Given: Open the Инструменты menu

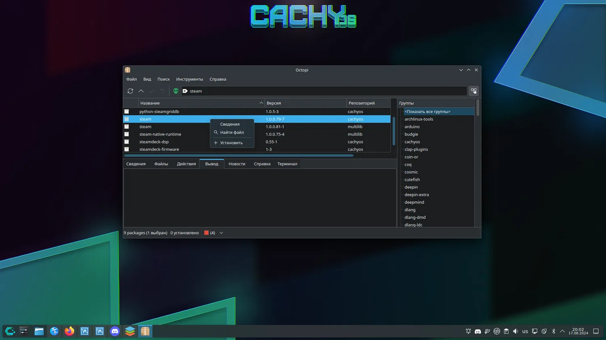Looking at the screenshot, I should pyautogui.click(x=189, y=79).
